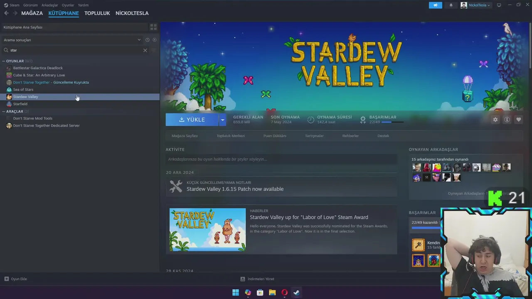This screenshot has height=299, width=532.
Task: Open install options dropdown next to YÜKLE
Action: (x=222, y=120)
